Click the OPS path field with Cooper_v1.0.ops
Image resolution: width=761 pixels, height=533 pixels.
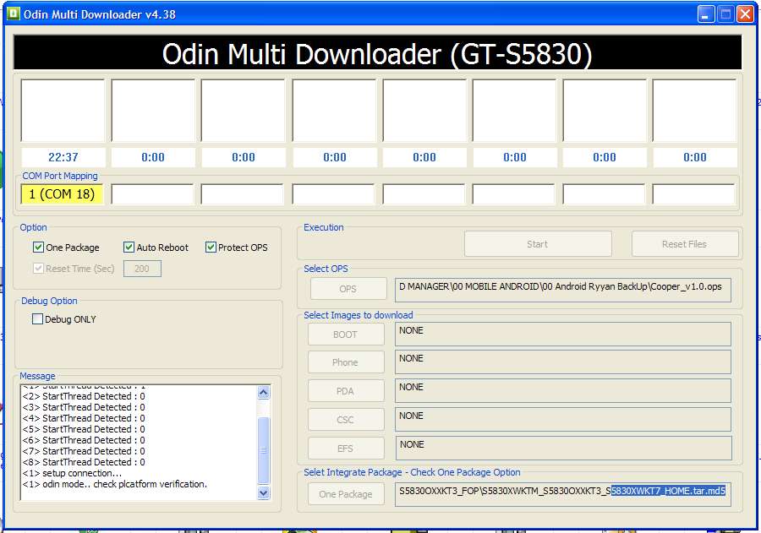[x=563, y=290]
